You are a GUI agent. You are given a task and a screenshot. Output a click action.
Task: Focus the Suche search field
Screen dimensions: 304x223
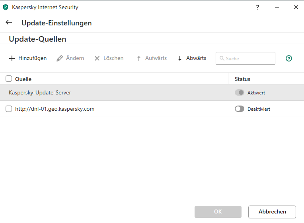pyautogui.click(x=245, y=58)
